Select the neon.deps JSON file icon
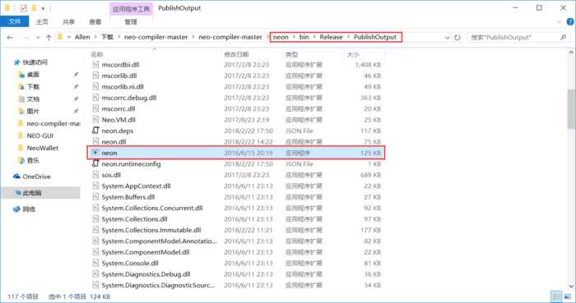This screenshot has height=303, width=576. pyautogui.click(x=95, y=131)
